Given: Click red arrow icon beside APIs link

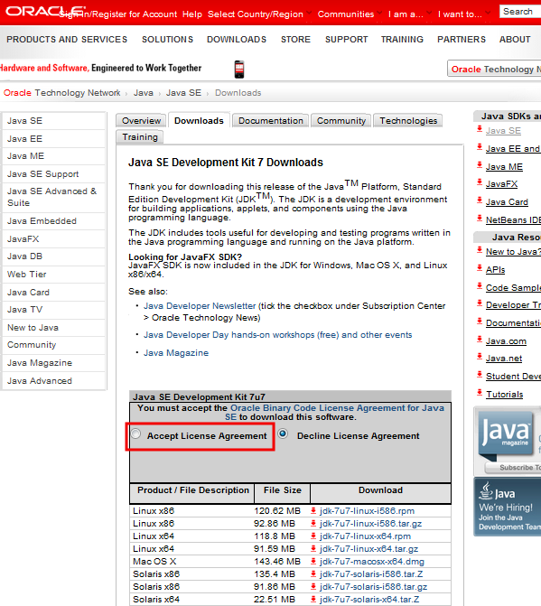Looking at the screenshot, I should click(480, 268).
